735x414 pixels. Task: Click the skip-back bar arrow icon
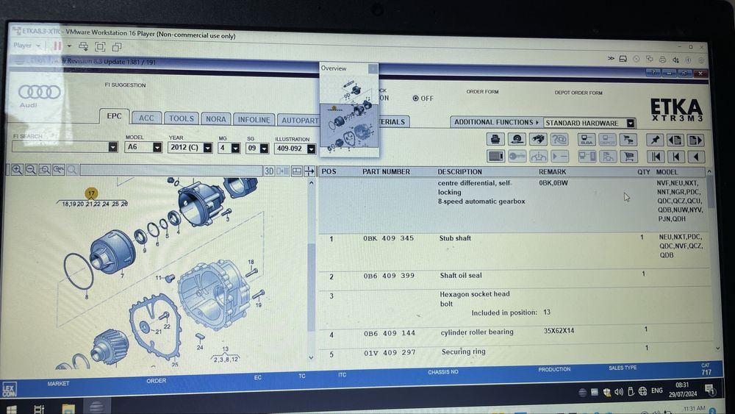coord(675,157)
